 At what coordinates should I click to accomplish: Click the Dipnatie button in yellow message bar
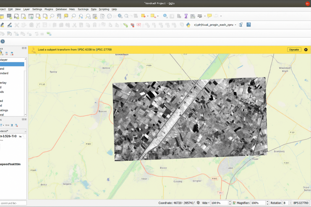(294, 50)
